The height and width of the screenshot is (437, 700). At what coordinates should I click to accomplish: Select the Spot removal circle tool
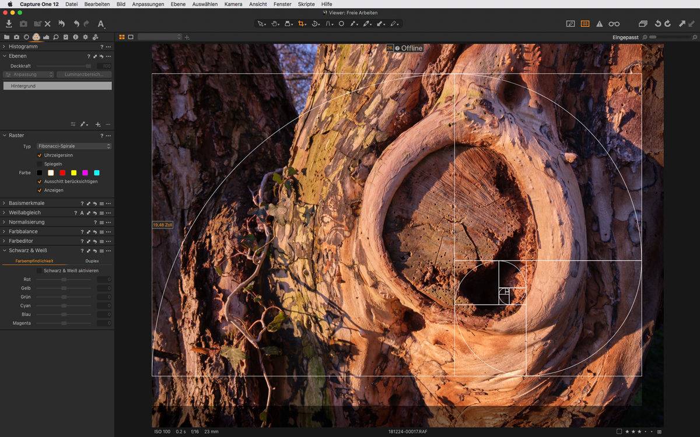[x=342, y=24]
